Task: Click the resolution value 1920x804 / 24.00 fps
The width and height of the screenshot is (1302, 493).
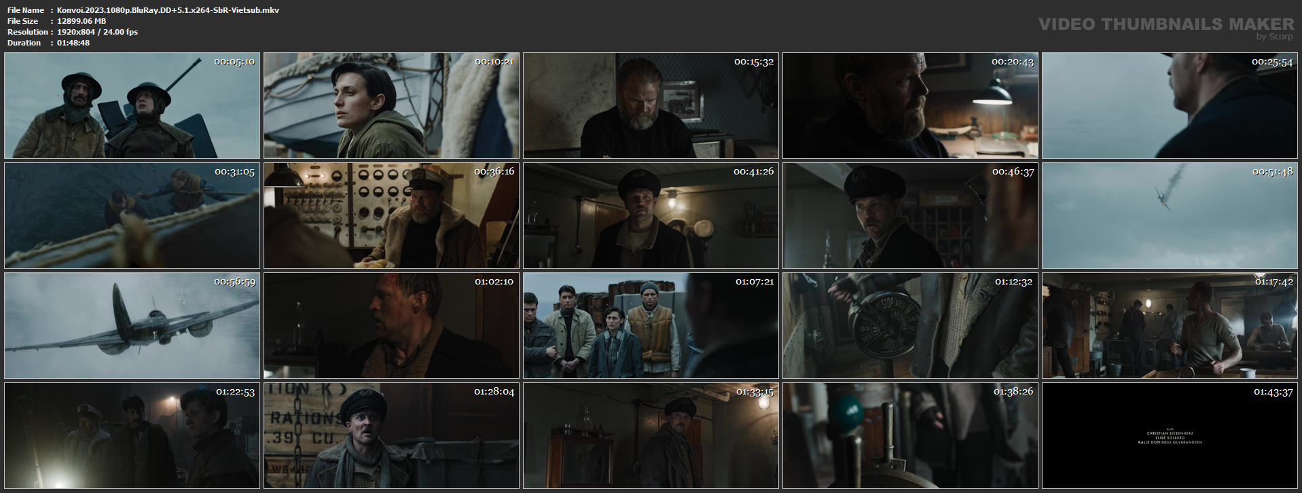Action: point(97,32)
